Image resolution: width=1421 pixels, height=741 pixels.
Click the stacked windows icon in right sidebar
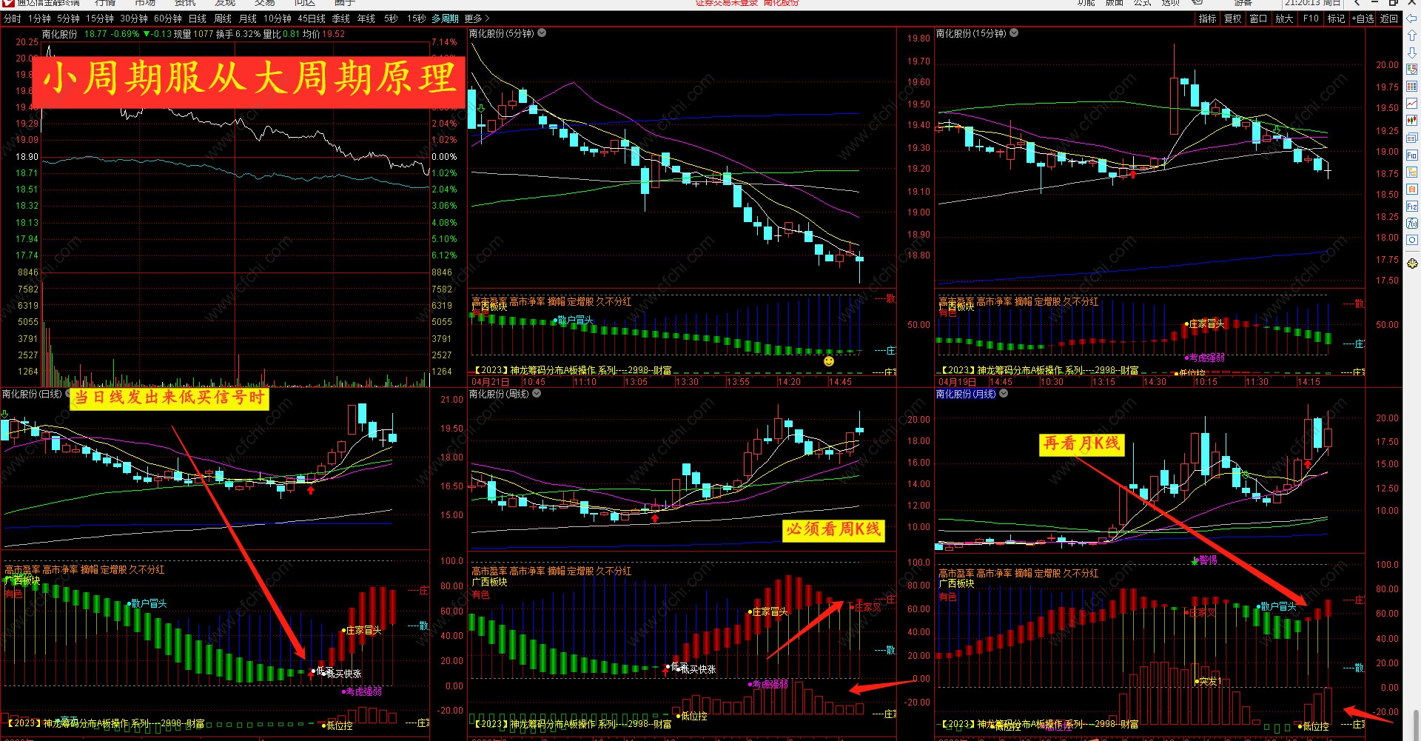click(x=1411, y=138)
